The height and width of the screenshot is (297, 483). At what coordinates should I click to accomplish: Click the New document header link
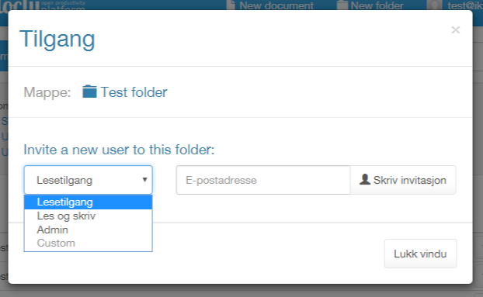[x=276, y=5]
